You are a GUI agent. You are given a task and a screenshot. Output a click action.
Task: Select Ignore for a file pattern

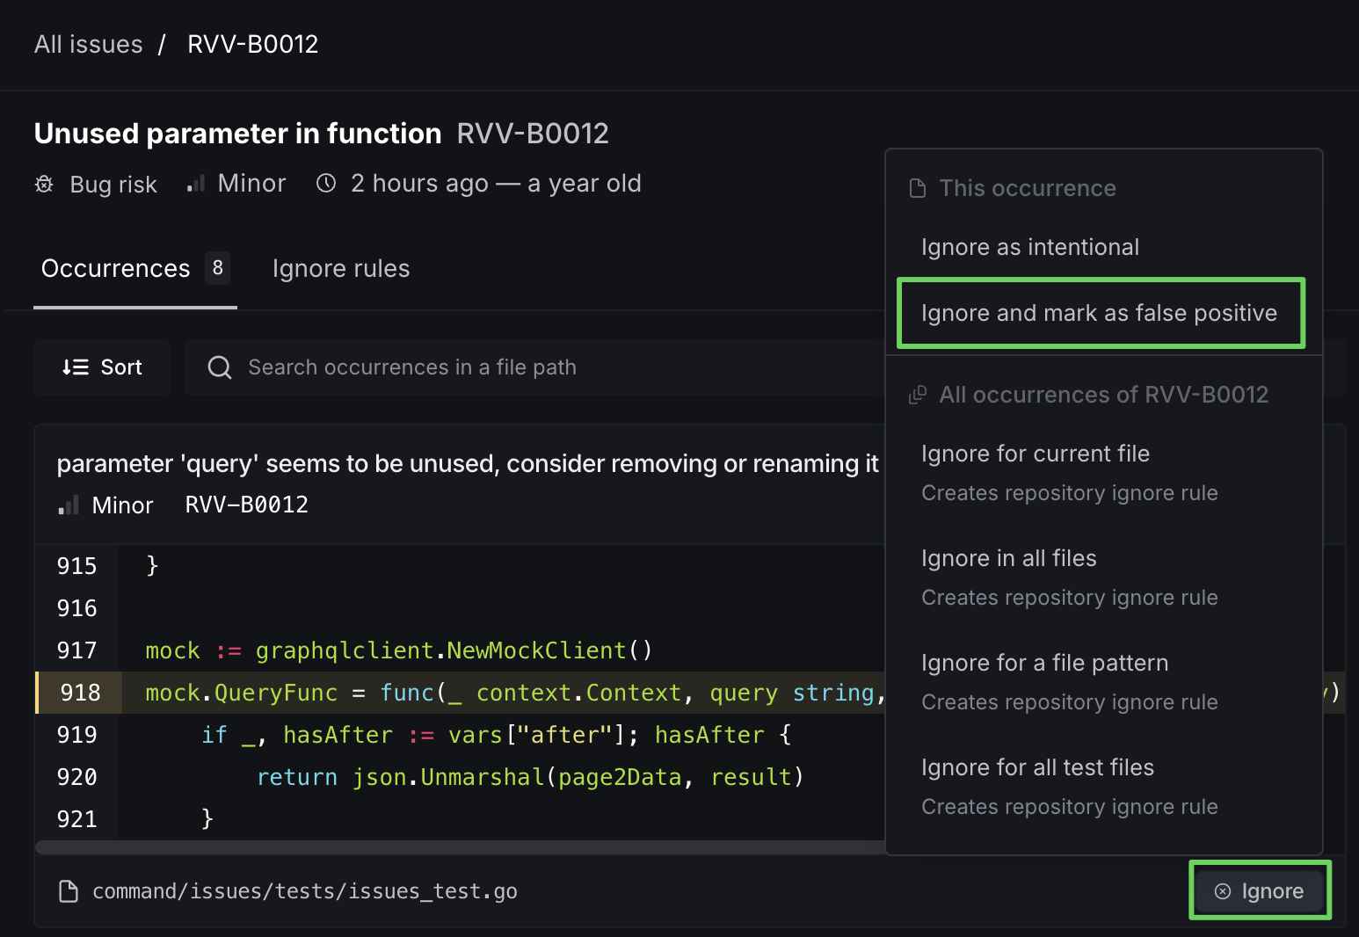click(1044, 663)
